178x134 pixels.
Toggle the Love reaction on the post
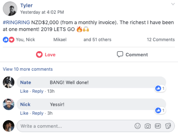pos(46,55)
